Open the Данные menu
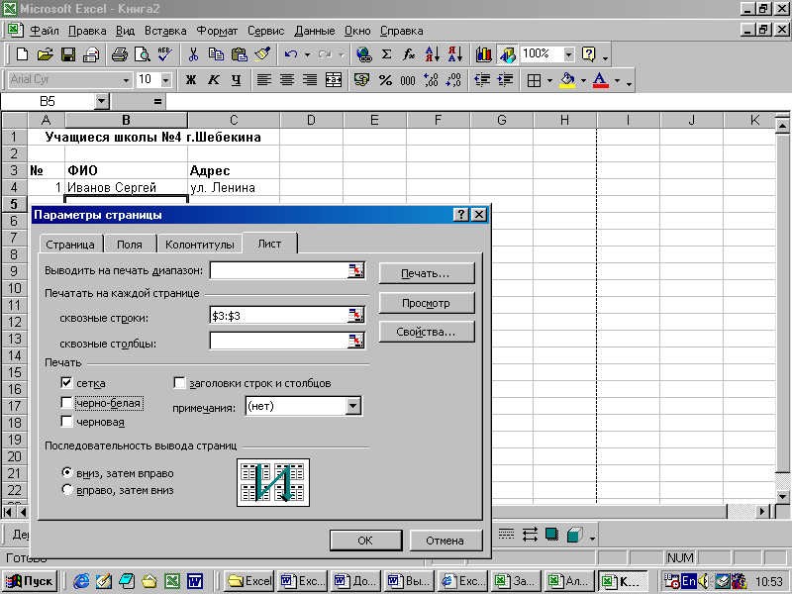792x594 pixels. coord(314,31)
